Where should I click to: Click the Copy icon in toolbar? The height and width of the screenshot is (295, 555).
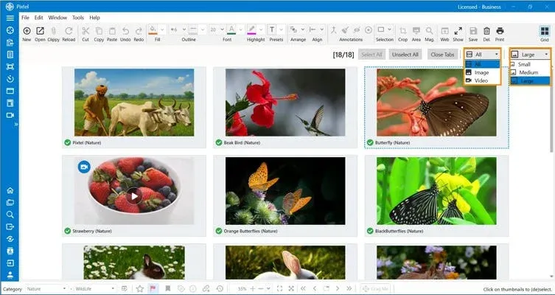pos(99,31)
